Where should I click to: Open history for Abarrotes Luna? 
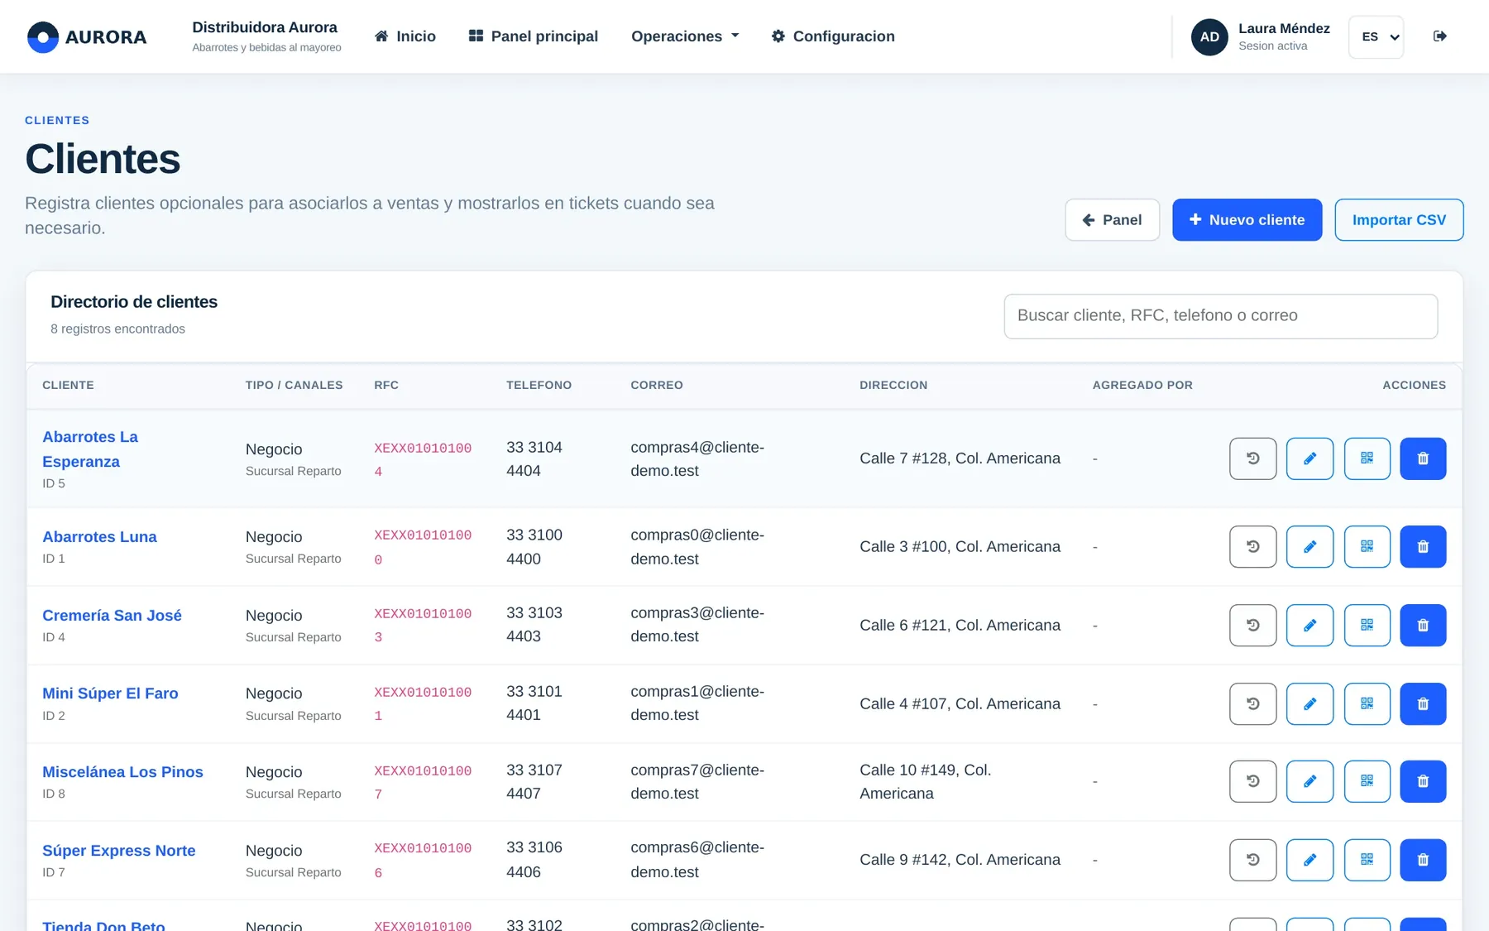[1252, 546]
